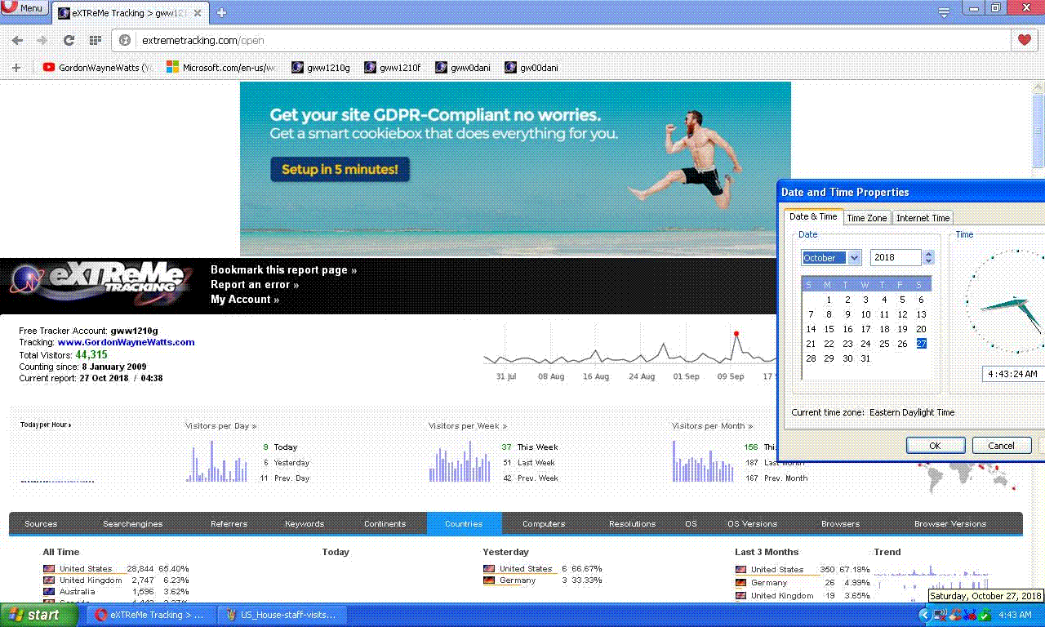Confirm dialog with OK button

(x=936, y=446)
